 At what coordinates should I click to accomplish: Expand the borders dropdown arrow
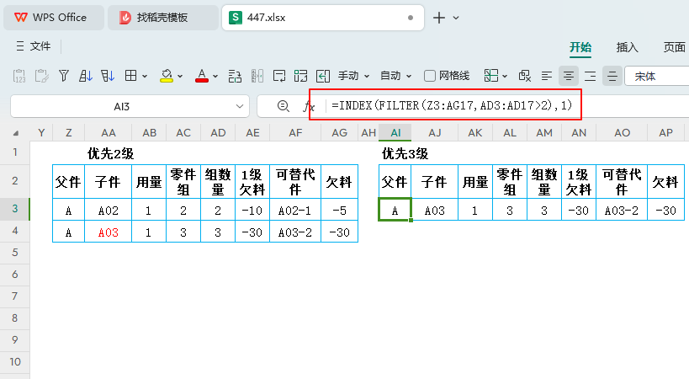(x=144, y=77)
